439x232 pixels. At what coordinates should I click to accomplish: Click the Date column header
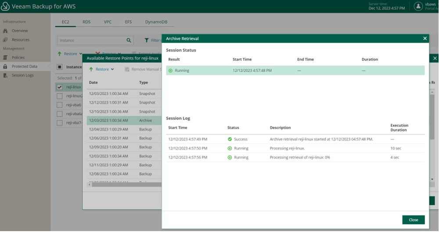coord(93,82)
